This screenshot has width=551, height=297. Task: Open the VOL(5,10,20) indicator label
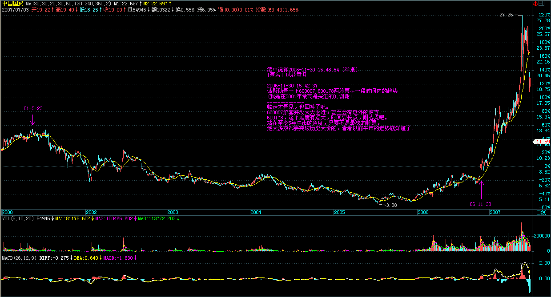pyautogui.click(x=18, y=218)
